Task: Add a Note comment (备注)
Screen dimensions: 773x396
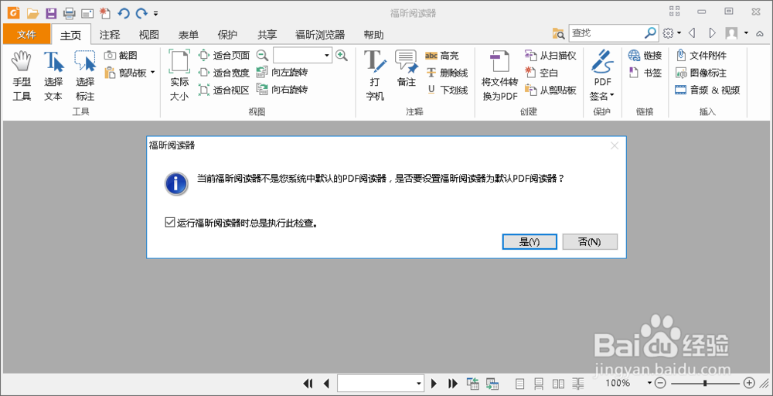Action: pos(407,69)
